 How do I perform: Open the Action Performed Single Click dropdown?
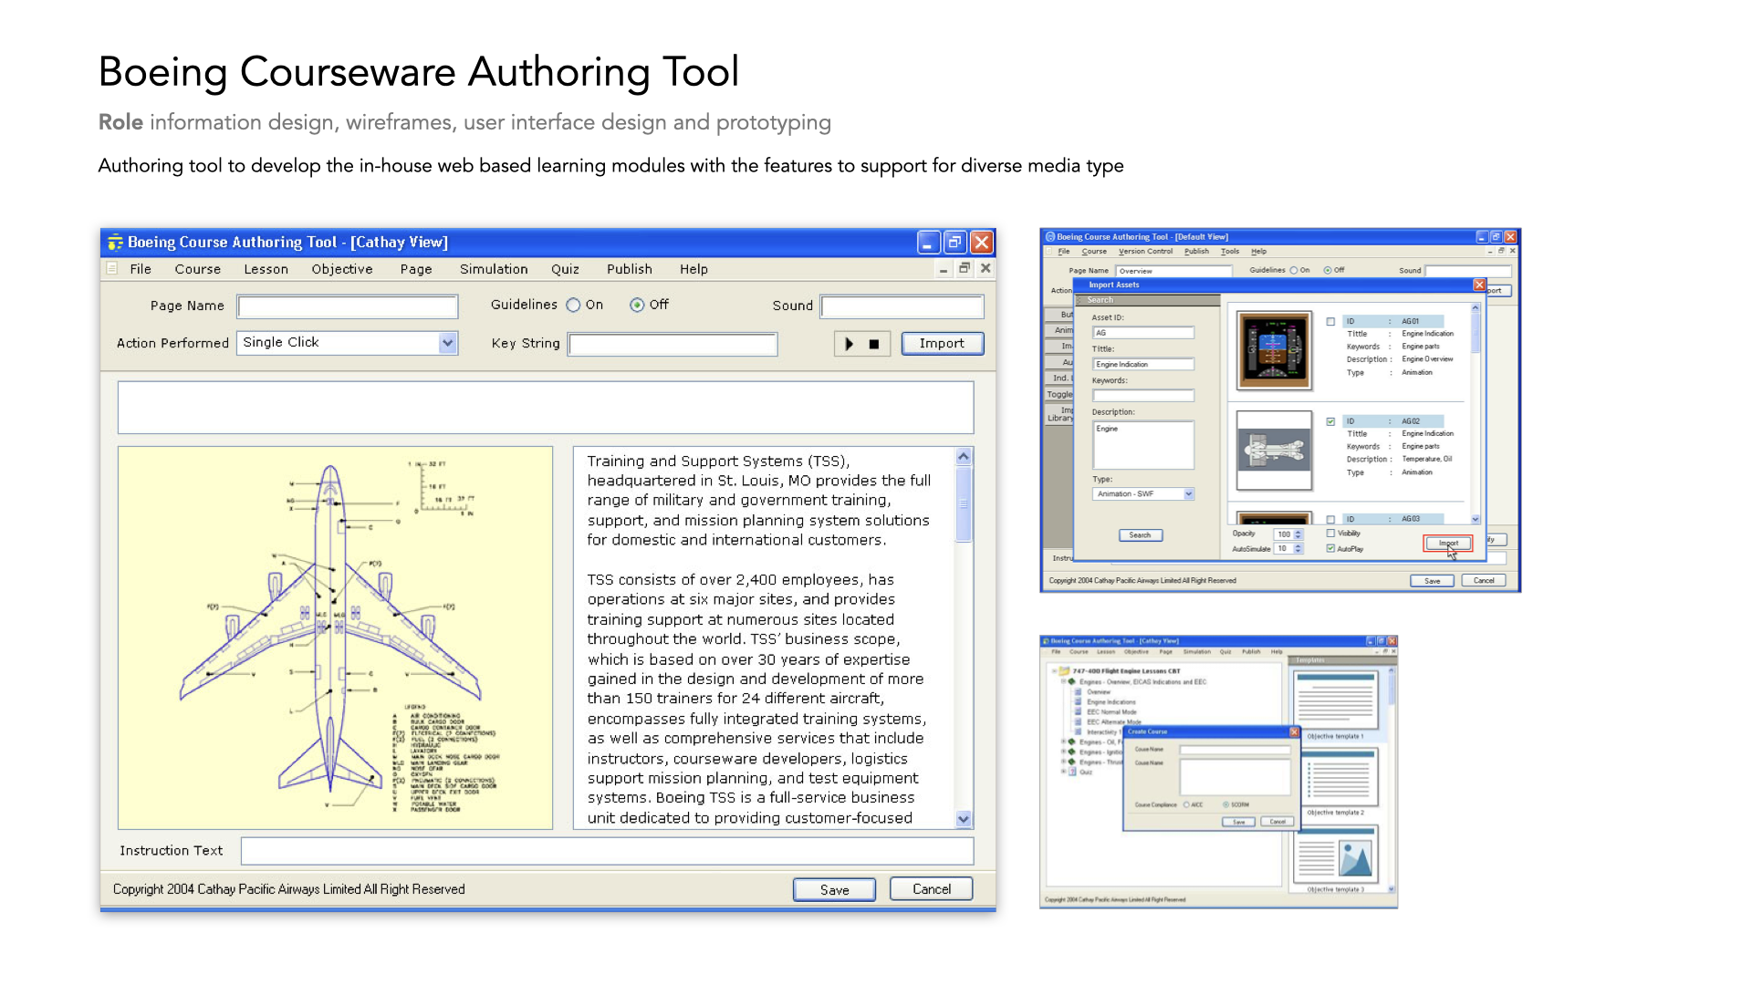(447, 343)
